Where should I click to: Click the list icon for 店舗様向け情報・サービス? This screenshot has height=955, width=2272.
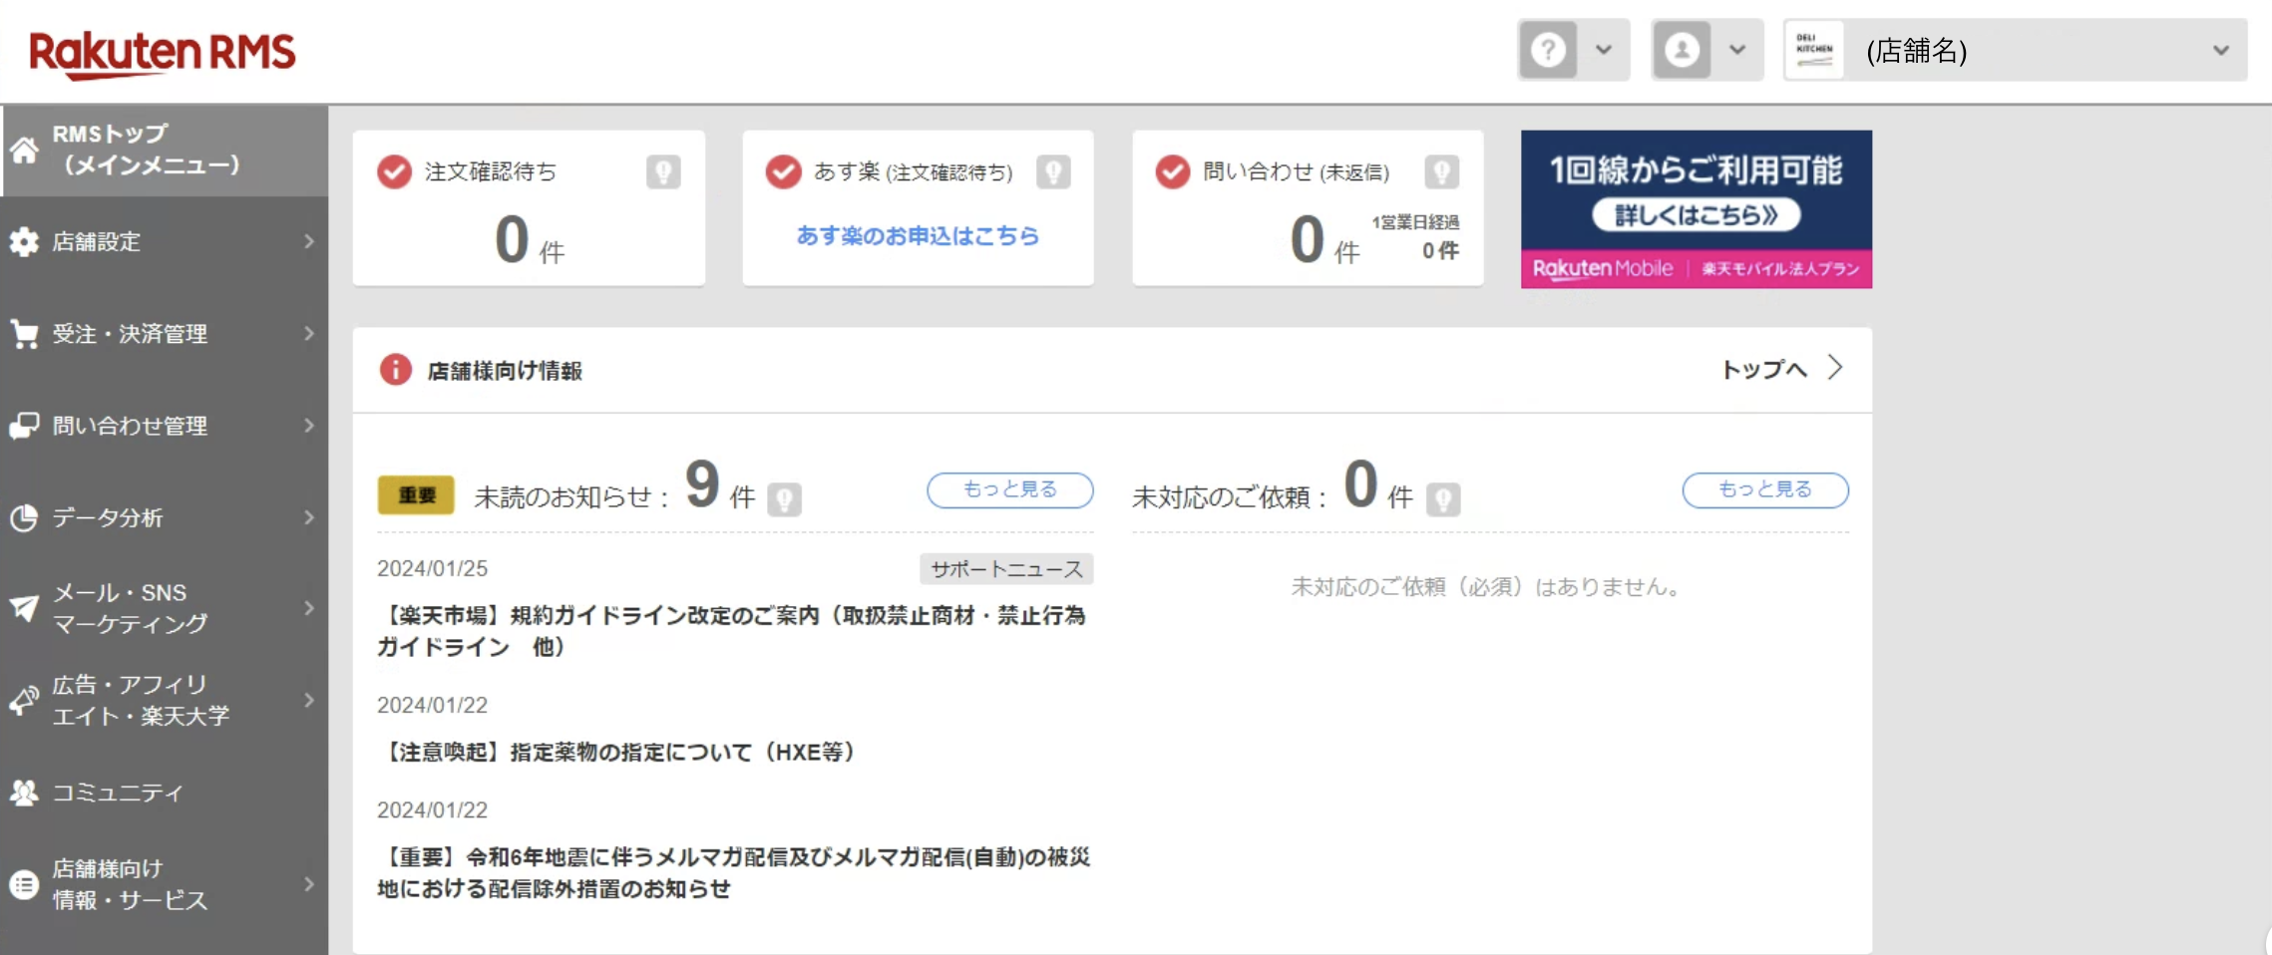pyautogui.click(x=24, y=884)
